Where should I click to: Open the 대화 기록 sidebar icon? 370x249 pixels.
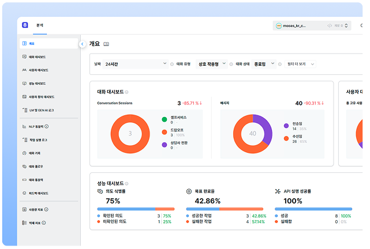(24, 153)
